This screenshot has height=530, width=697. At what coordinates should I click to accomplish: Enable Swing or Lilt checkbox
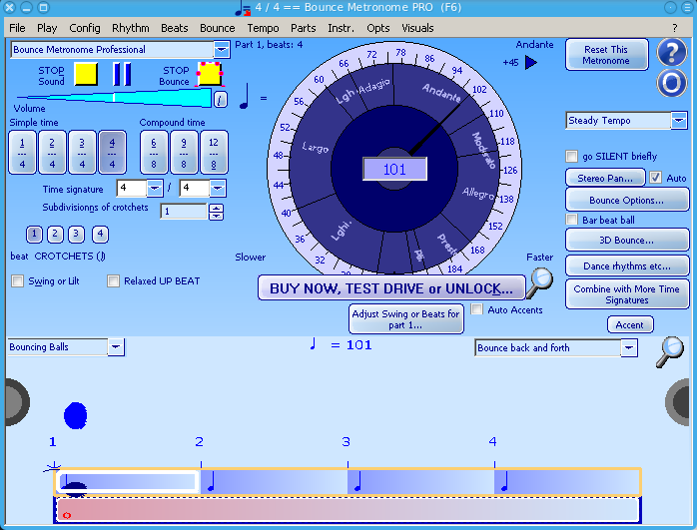click(17, 281)
